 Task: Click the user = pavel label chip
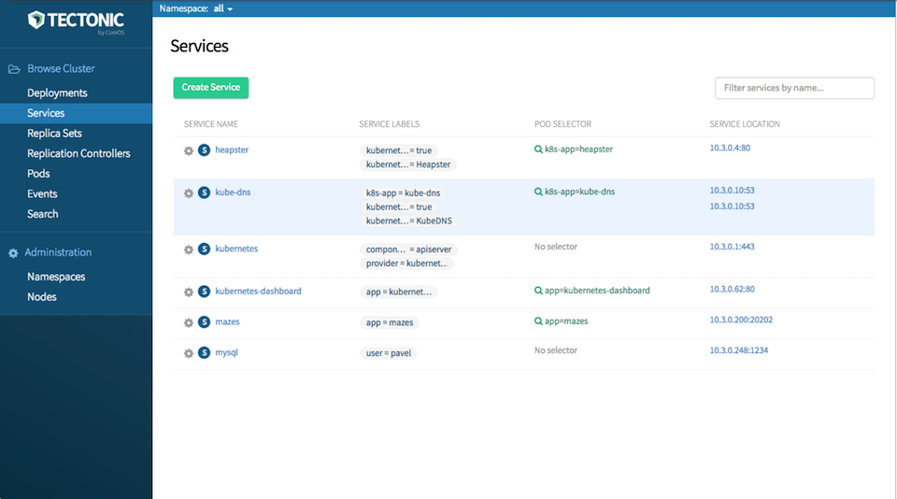(x=389, y=353)
